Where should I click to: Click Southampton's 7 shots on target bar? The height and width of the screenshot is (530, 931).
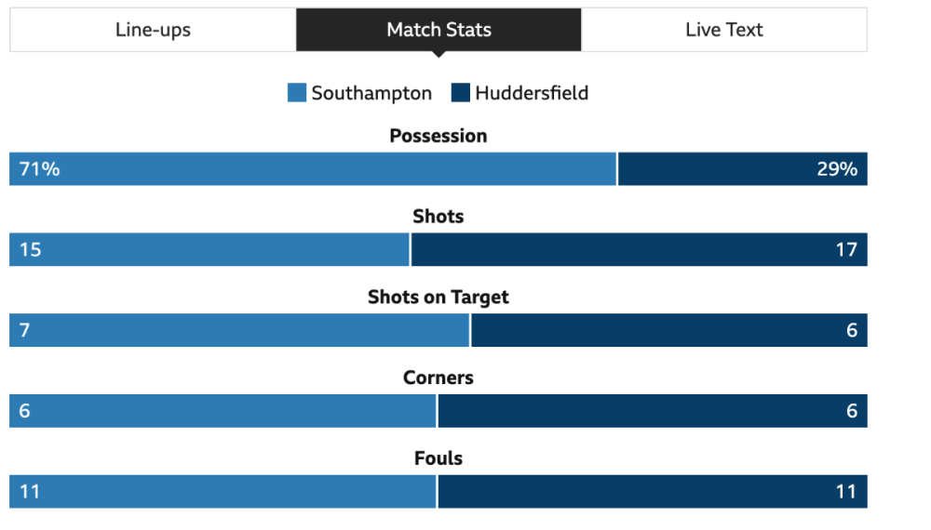[x=239, y=330]
